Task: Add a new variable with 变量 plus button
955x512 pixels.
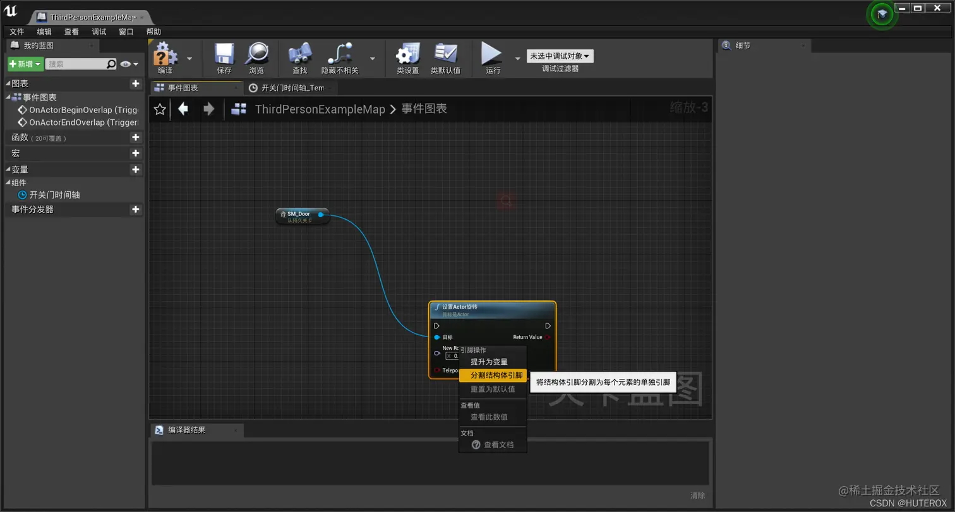Action: coord(135,169)
